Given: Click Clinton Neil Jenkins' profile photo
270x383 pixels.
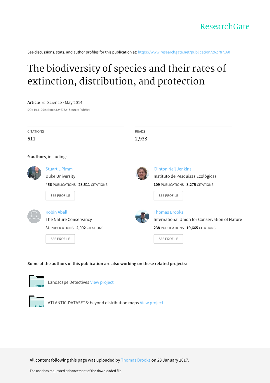Looking at the screenshot, I should pyautogui.click(x=142, y=173).
